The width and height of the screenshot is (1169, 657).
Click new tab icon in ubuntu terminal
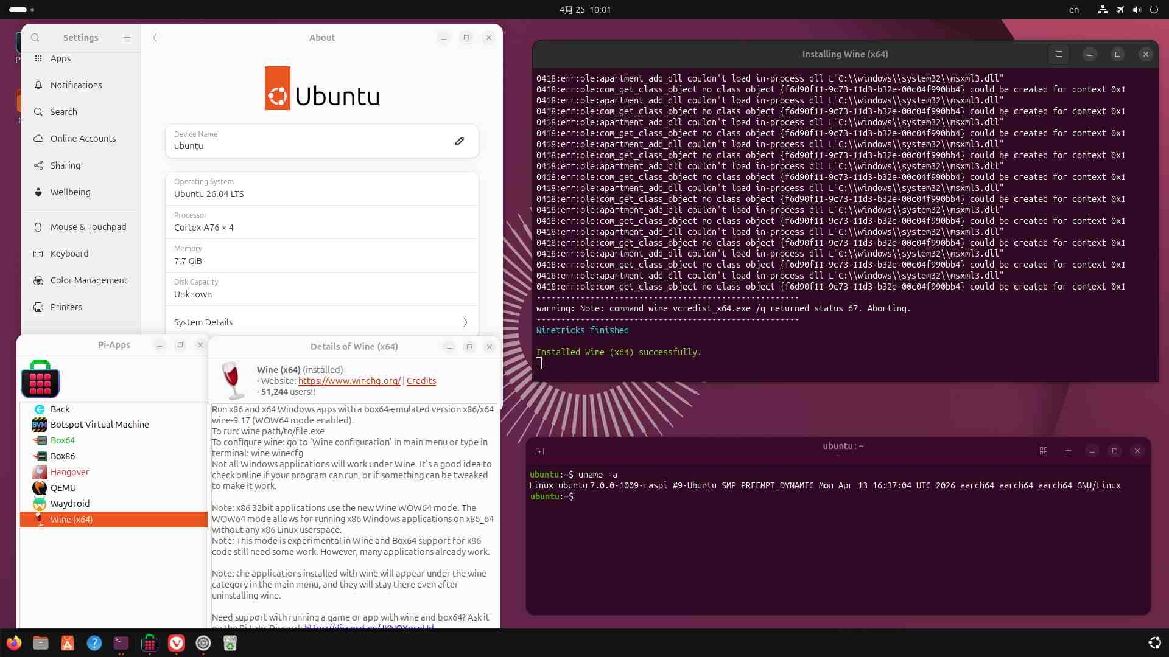point(539,451)
